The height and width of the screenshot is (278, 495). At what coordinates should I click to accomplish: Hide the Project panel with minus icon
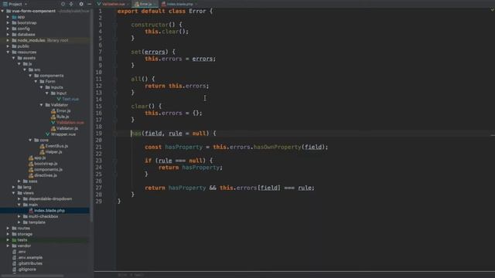tap(90, 4)
